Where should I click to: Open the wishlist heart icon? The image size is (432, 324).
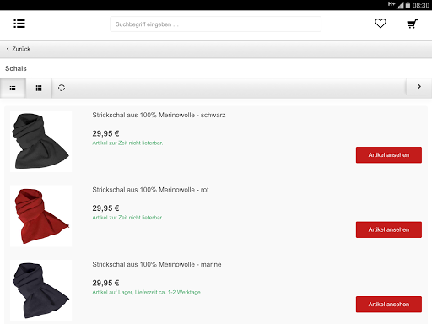click(381, 24)
